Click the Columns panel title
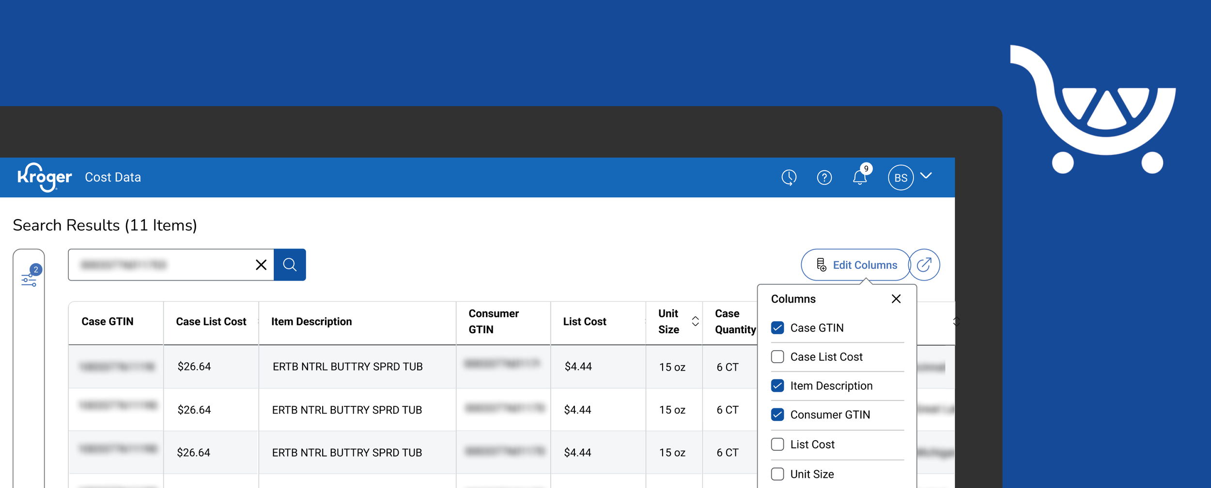The image size is (1211, 488). click(793, 299)
